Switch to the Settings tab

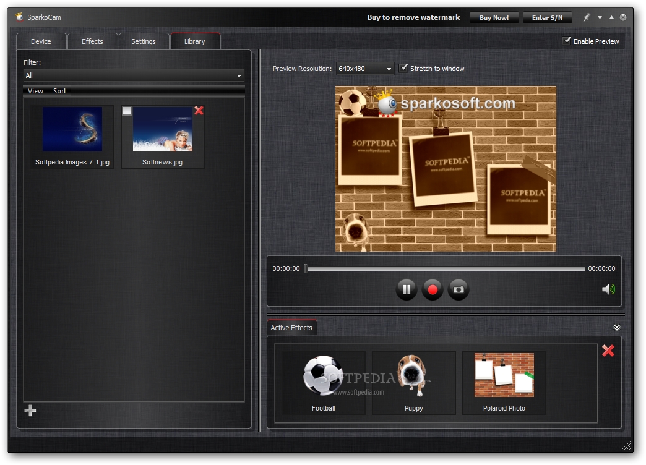(144, 41)
